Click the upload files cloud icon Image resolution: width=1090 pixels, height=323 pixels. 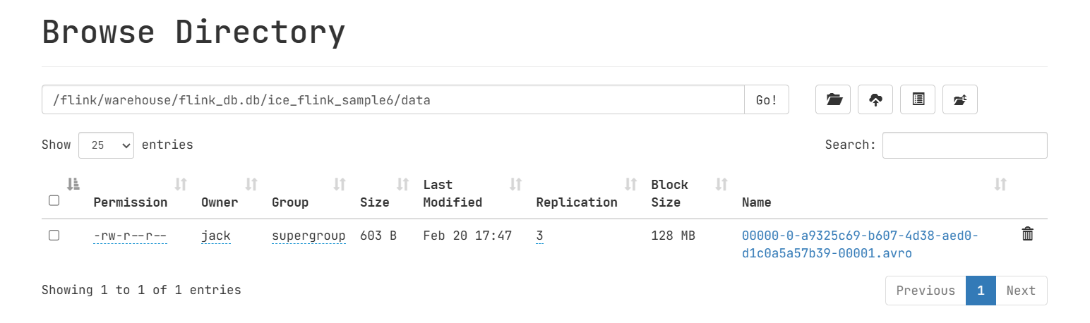[x=875, y=99]
